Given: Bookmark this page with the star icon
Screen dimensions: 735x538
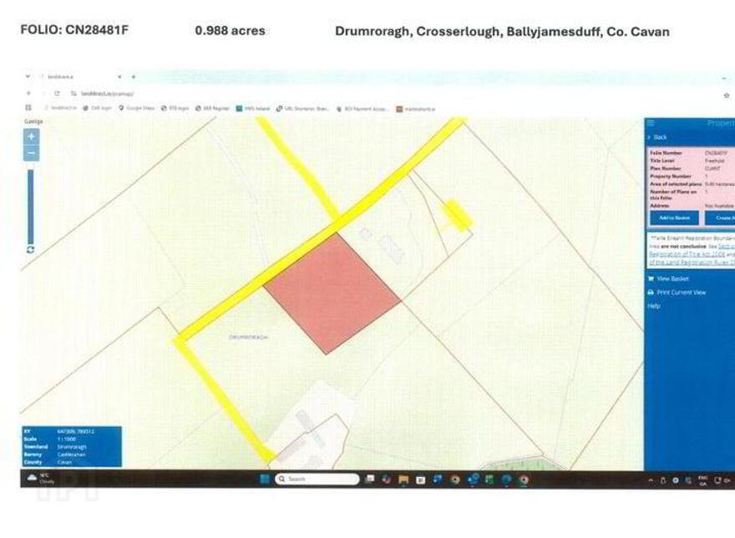Looking at the screenshot, I should pos(726,95).
